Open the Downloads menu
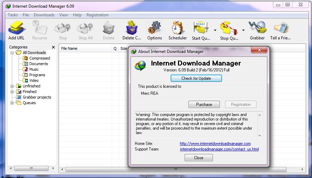 [44, 15]
